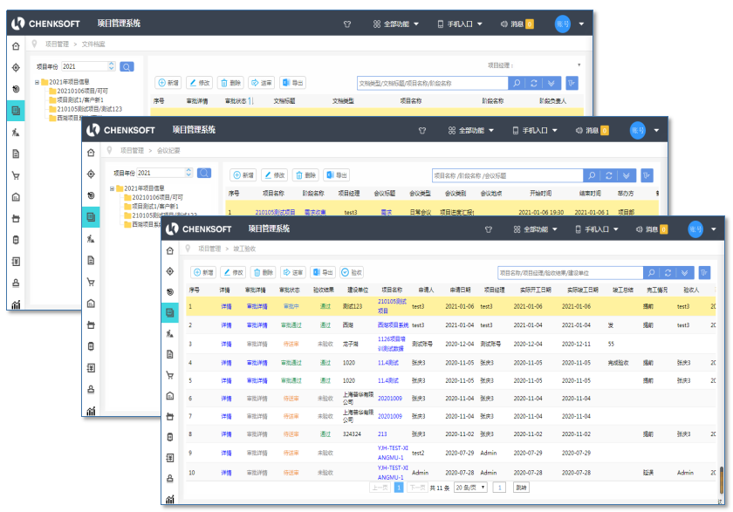Open the 20条/页 page size dropdown
Screen dimensions: 733x512
point(470,488)
